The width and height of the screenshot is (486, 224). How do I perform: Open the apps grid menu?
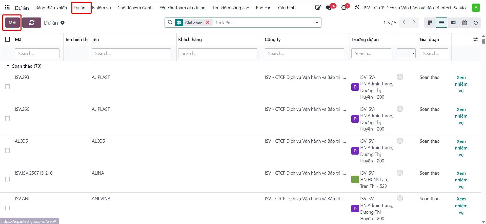point(7,8)
